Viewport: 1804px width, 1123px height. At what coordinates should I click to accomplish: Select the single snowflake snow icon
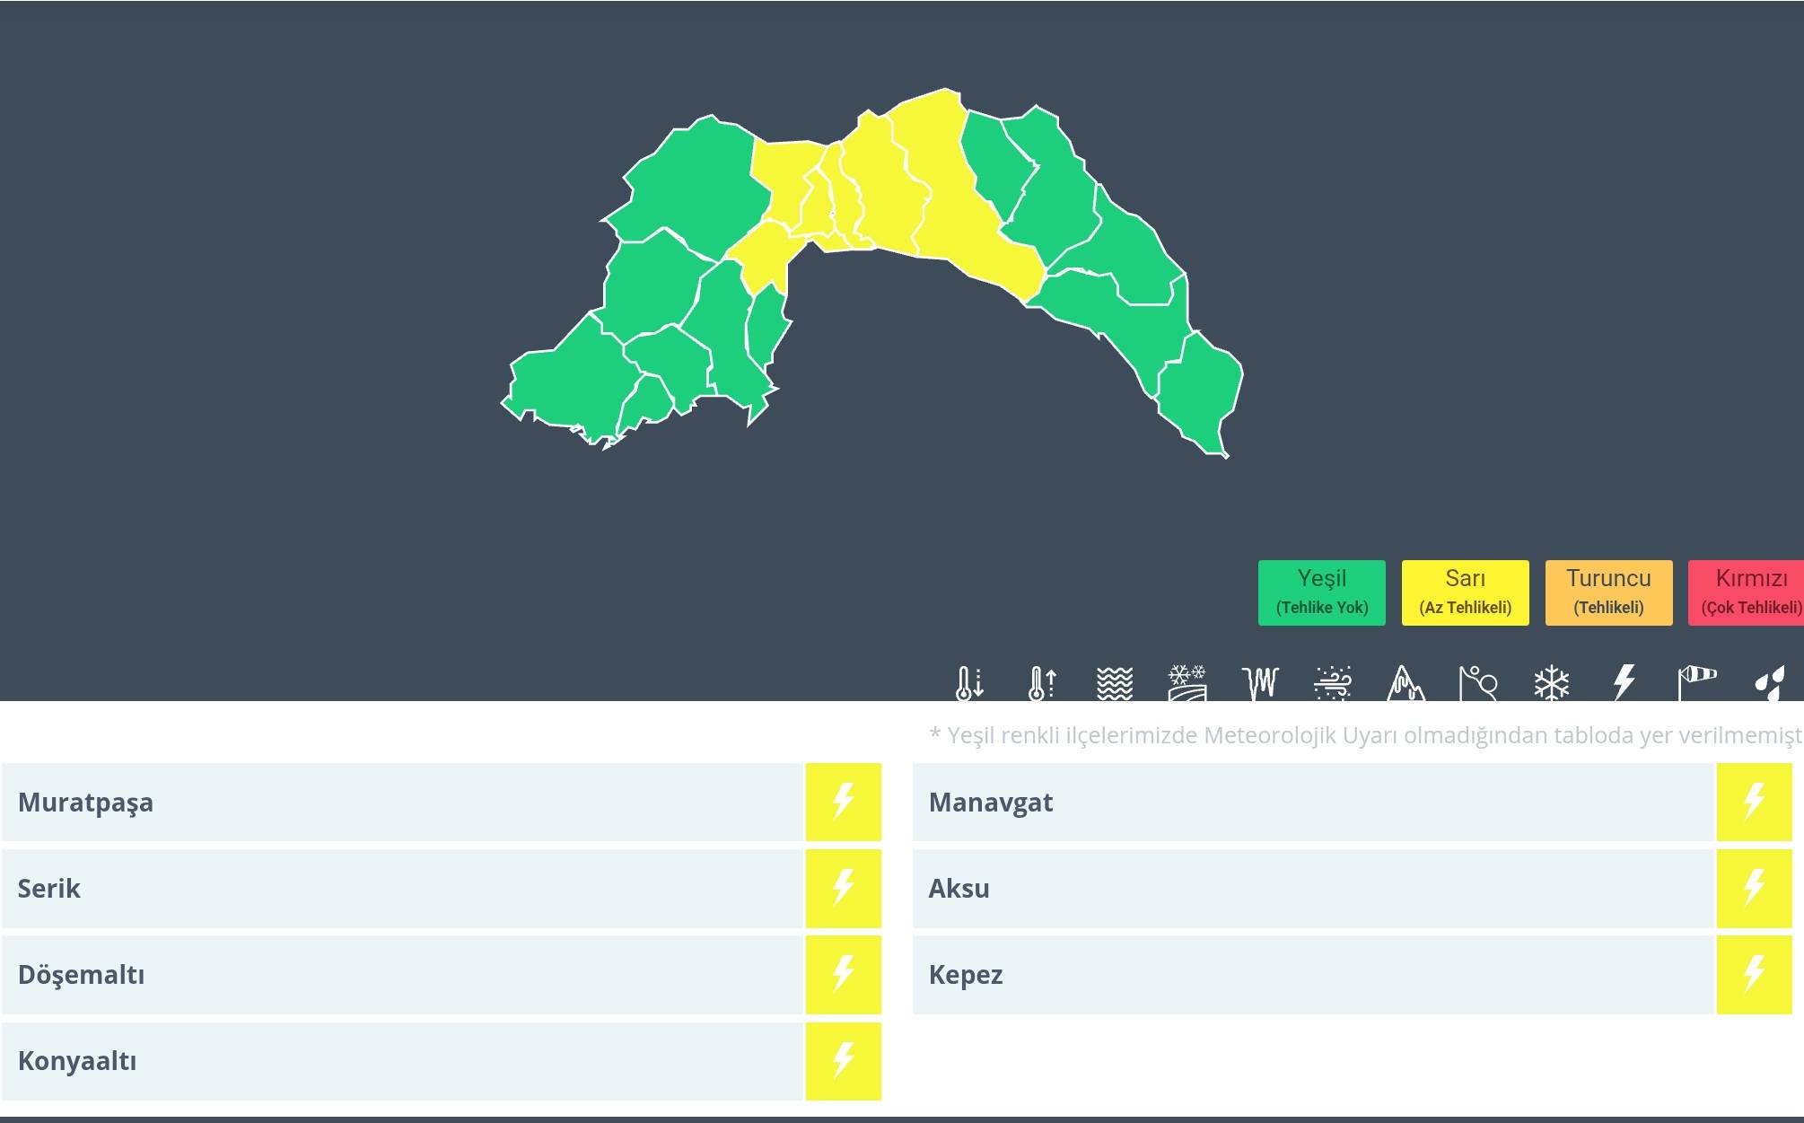coord(1551,682)
